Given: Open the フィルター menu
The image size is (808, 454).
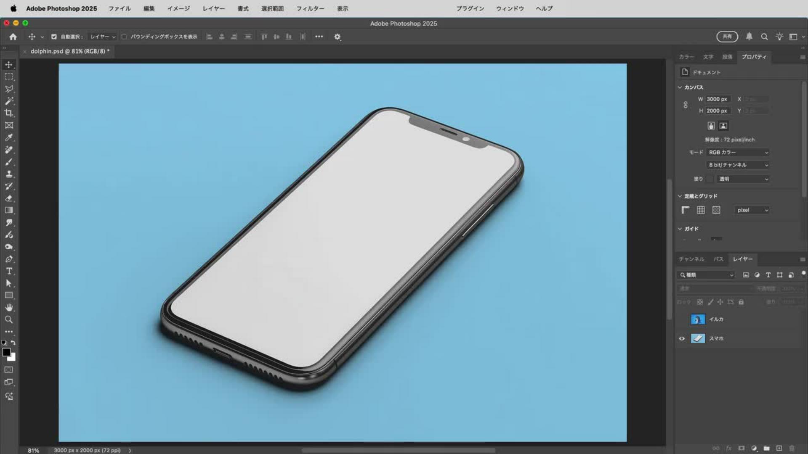Looking at the screenshot, I should 310,8.
